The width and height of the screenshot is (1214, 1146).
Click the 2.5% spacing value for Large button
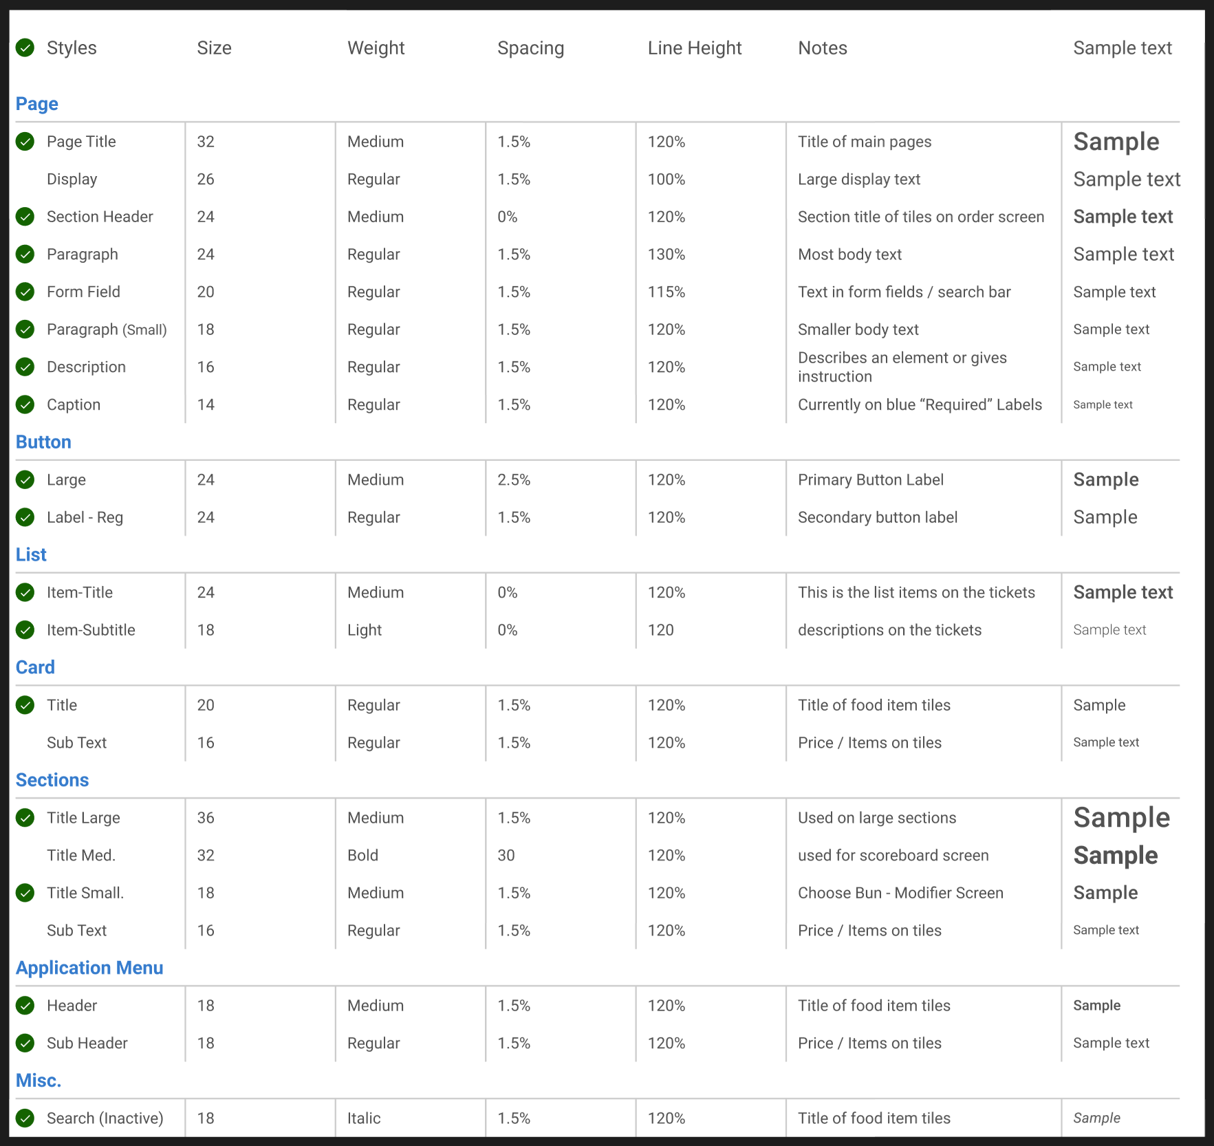514,479
